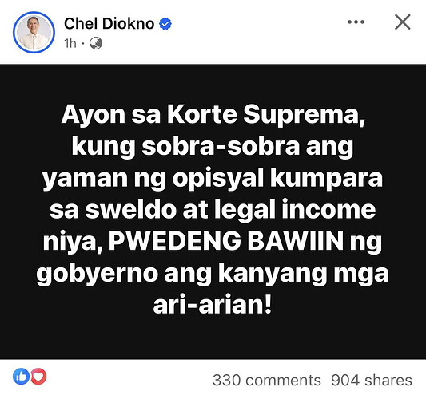This screenshot has height=399, width=426.
Task: Open the 330 comments list
Action: pos(266,381)
